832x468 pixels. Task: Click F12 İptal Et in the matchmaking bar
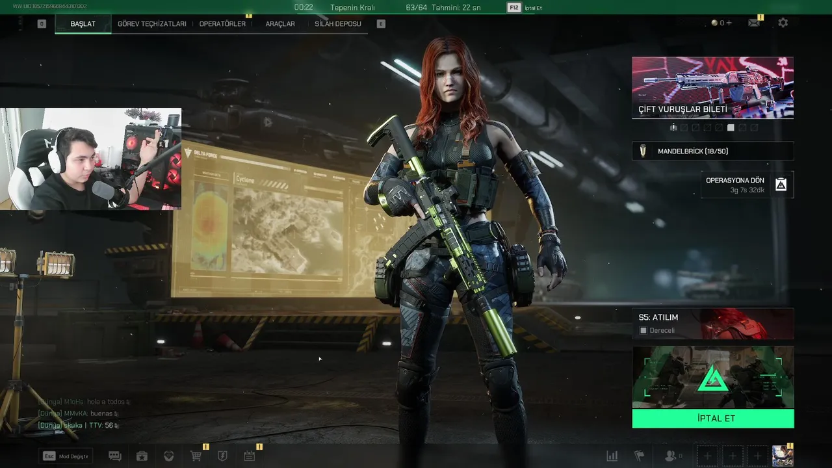point(525,8)
